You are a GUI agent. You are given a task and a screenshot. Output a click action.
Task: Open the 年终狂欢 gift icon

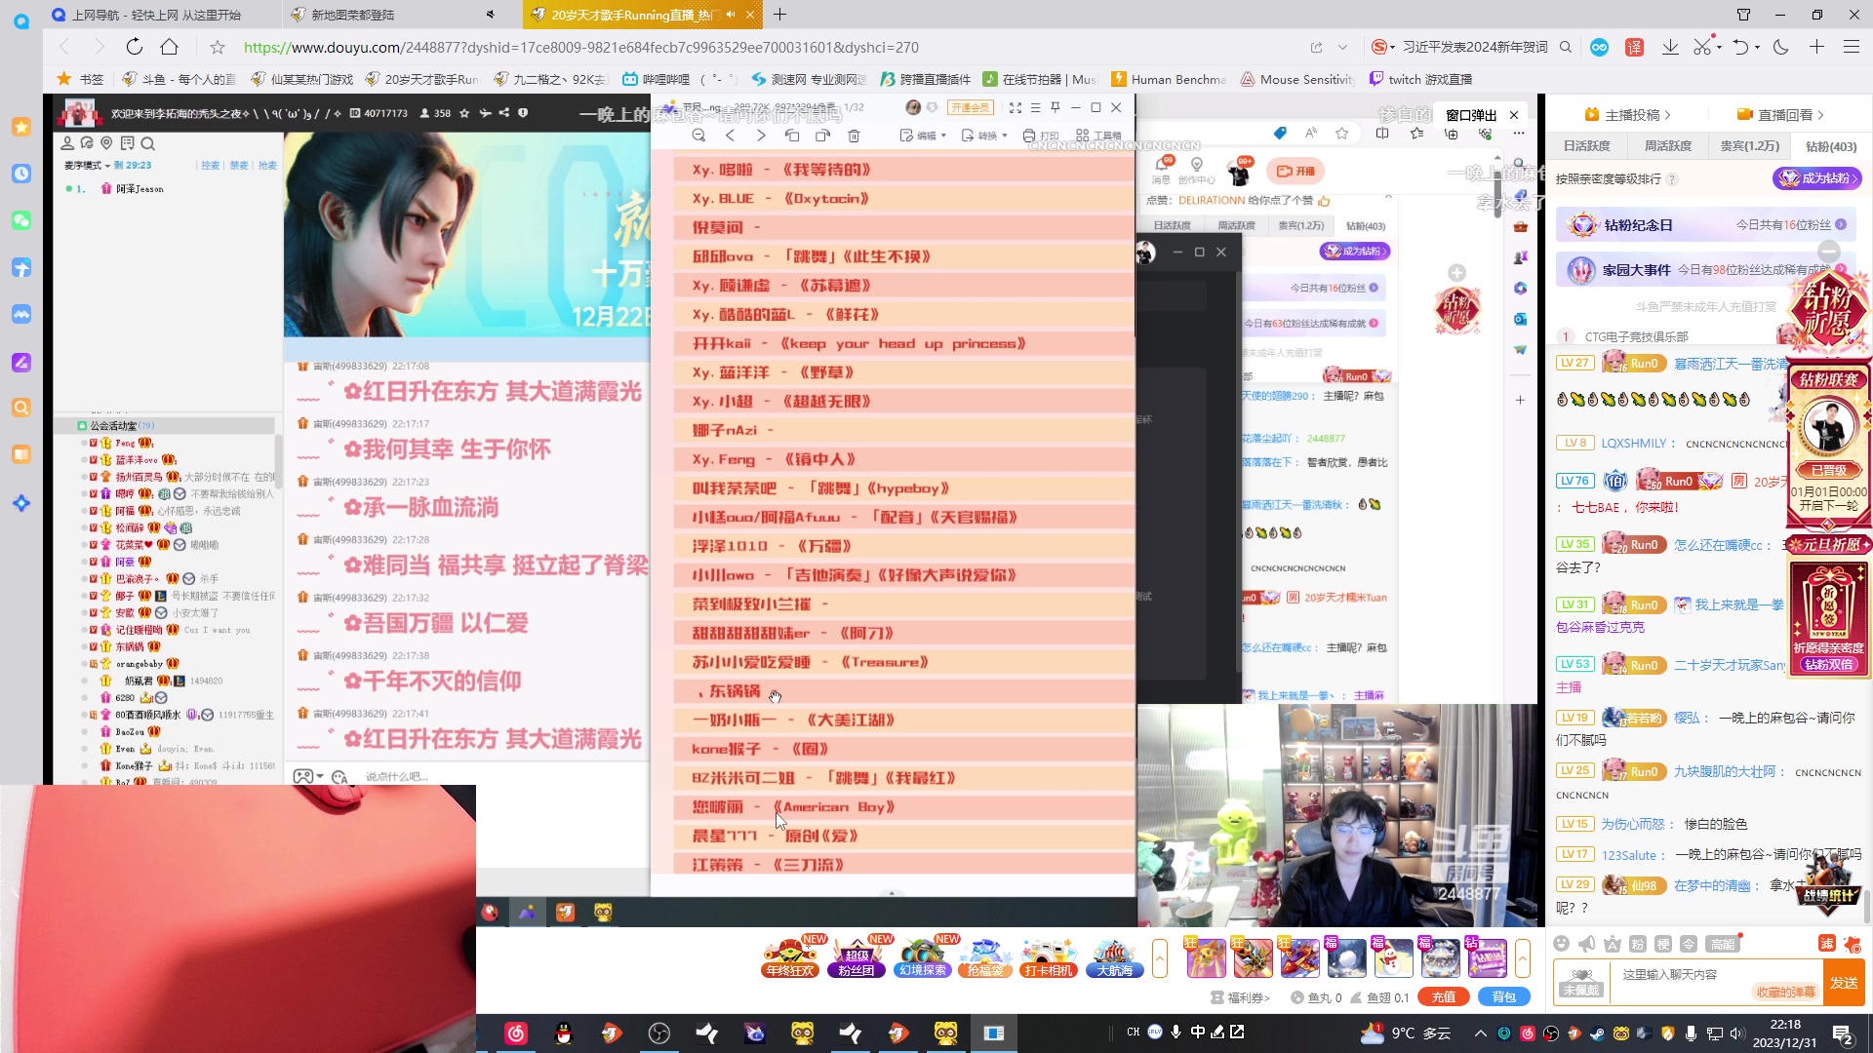click(x=790, y=957)
